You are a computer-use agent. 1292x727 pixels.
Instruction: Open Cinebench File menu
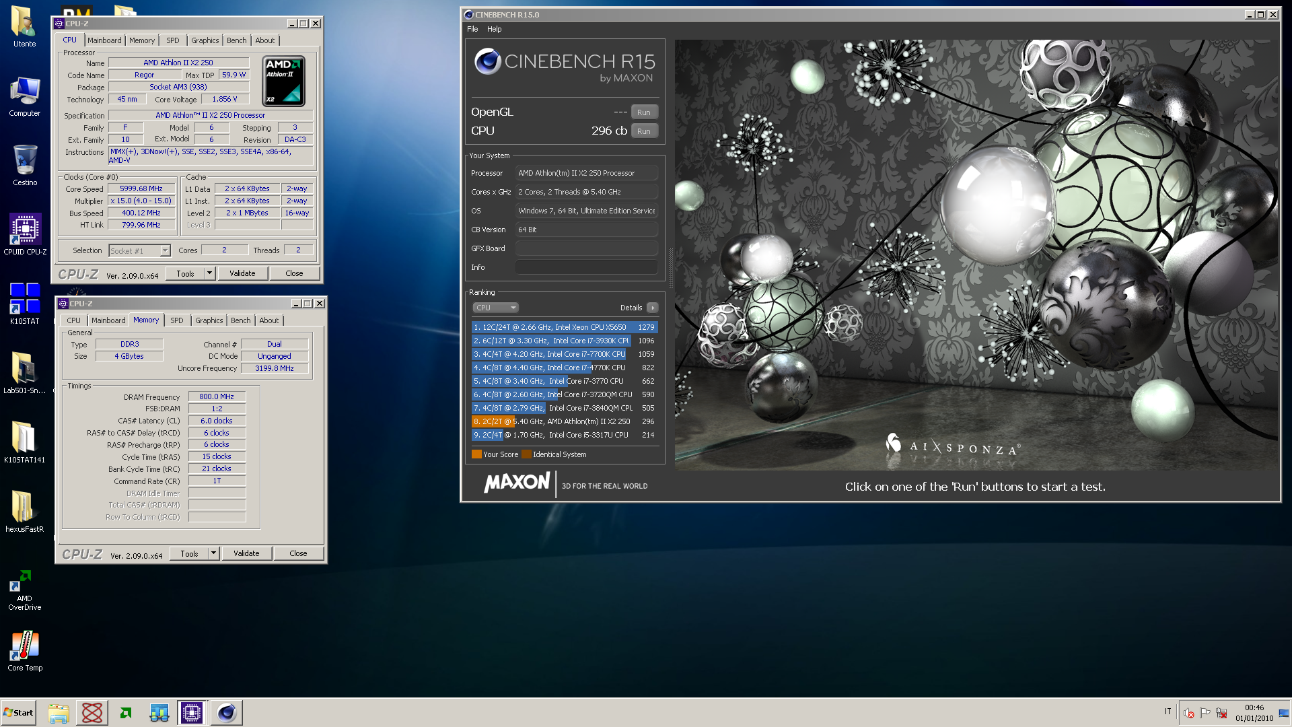click(472, 29)
